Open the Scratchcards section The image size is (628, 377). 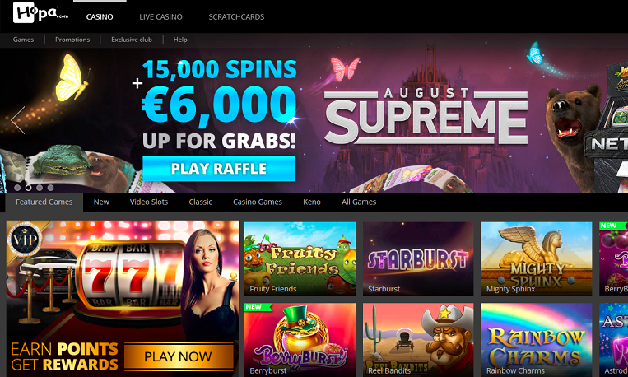click(x=236, y=16)
